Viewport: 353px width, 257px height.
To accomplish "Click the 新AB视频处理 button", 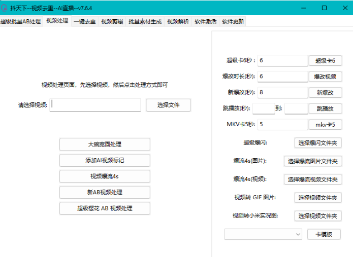I will click(x=105, y=192).
